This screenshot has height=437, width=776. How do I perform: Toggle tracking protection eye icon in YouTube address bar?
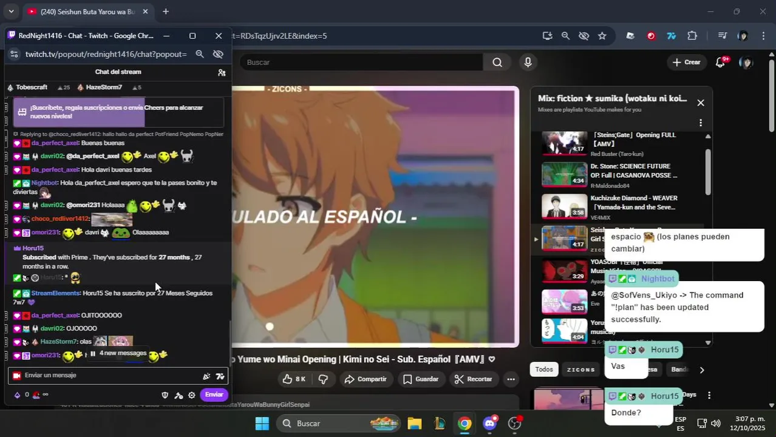point(584,36)
